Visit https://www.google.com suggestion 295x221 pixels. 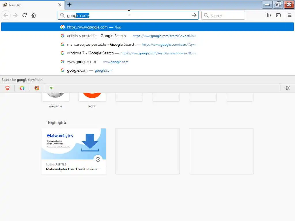click(x=147, y=27)
